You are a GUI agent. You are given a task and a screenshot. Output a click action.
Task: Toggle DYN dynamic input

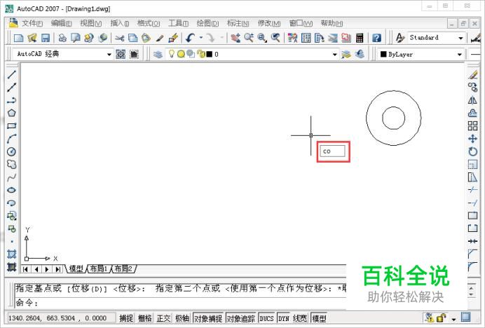(x=284, y=318)
